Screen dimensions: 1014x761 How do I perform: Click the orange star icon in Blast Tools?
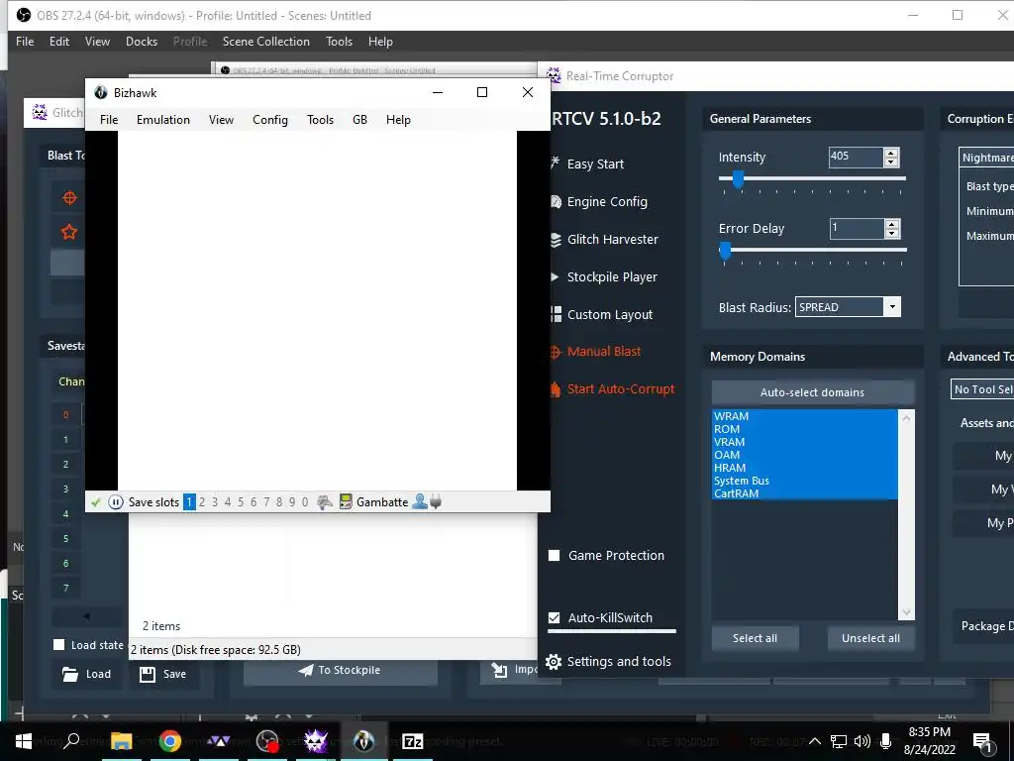point(69,232)
